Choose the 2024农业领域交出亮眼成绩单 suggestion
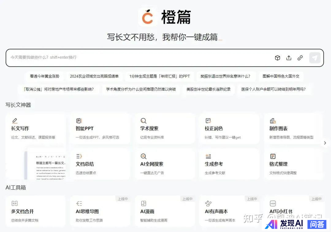331x232 pixels. (94, 76)
